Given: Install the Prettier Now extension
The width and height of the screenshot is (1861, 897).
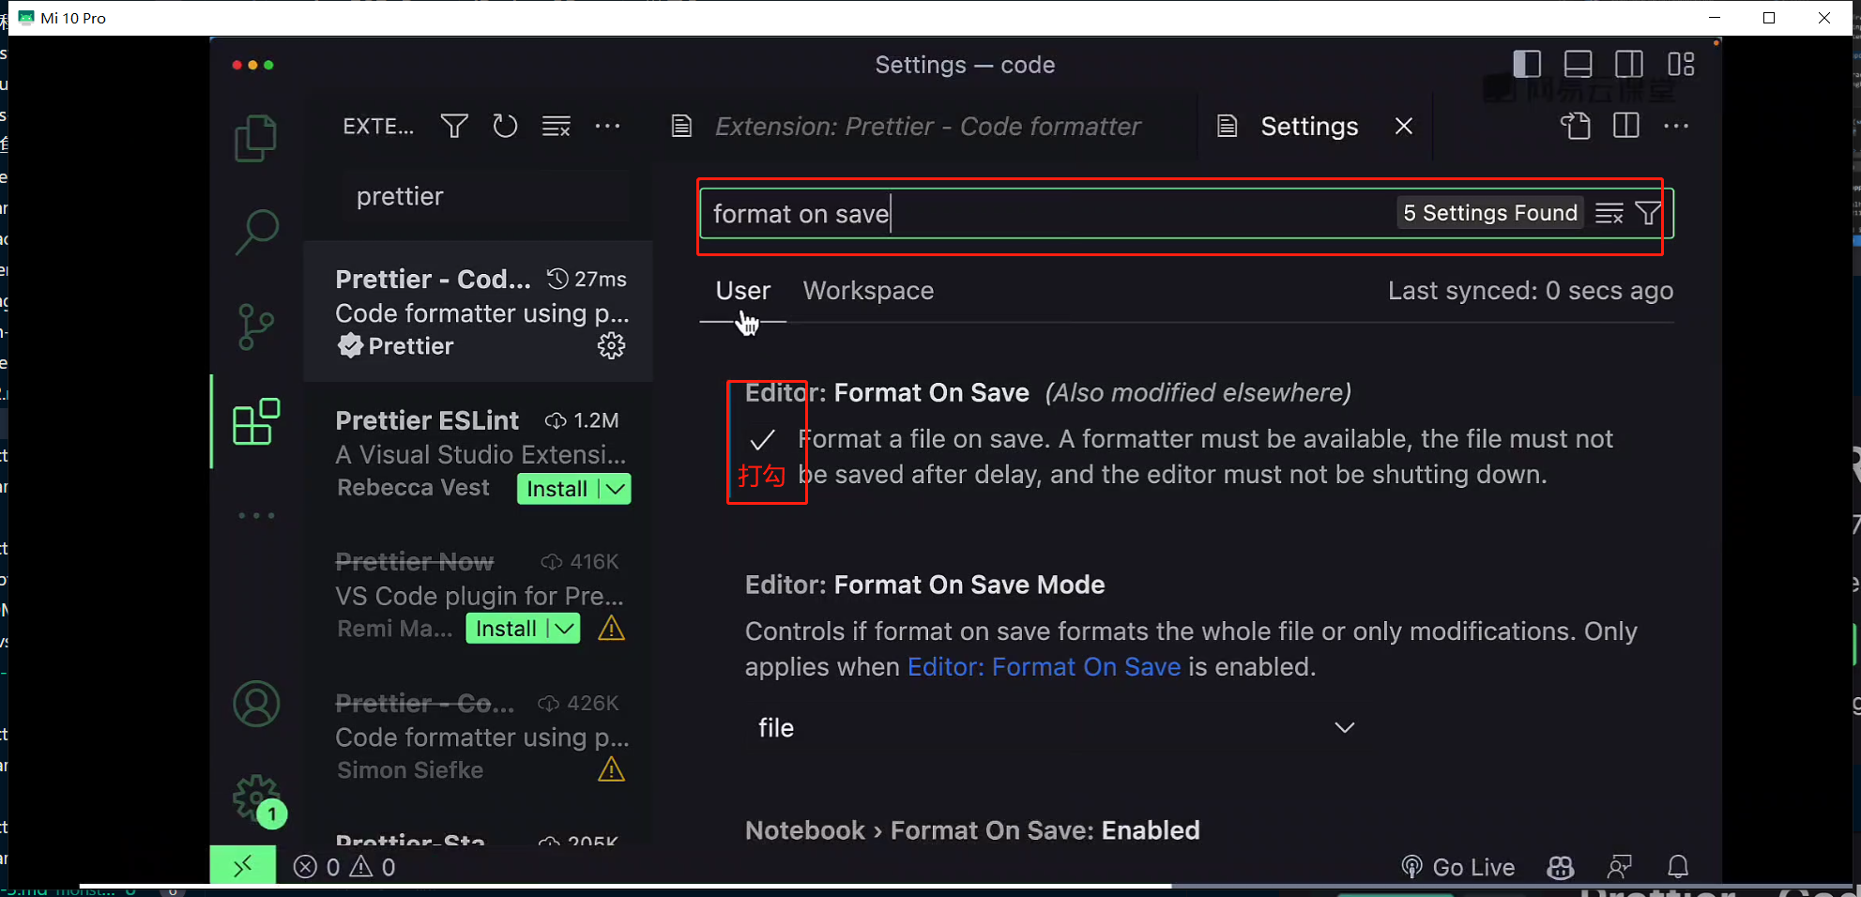Looking at the screenshot, I should pos(506,629).
